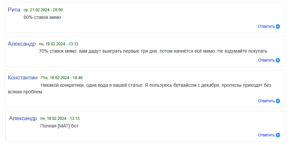Click the text 'Не вздумайте покупать'
291x145 pixels.
coord(242,51)
